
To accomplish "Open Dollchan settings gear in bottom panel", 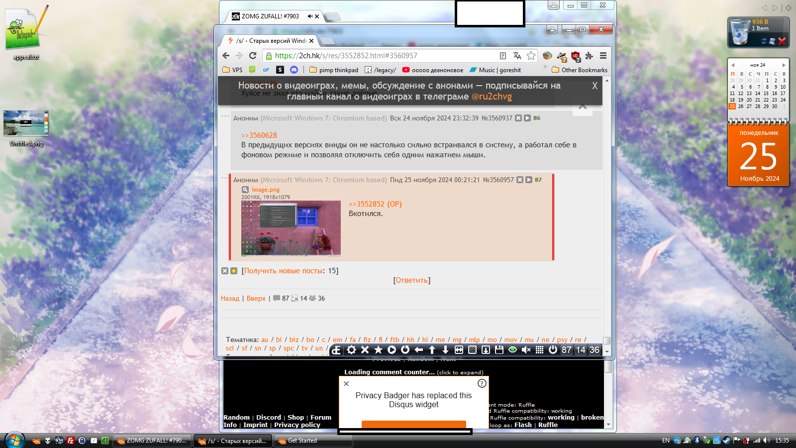I will coord(351,350).
